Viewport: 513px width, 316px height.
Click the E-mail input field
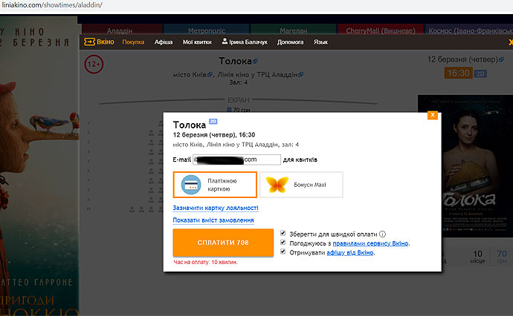coord(236,159)
